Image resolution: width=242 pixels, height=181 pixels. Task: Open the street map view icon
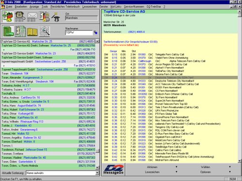tap(20, 31)
